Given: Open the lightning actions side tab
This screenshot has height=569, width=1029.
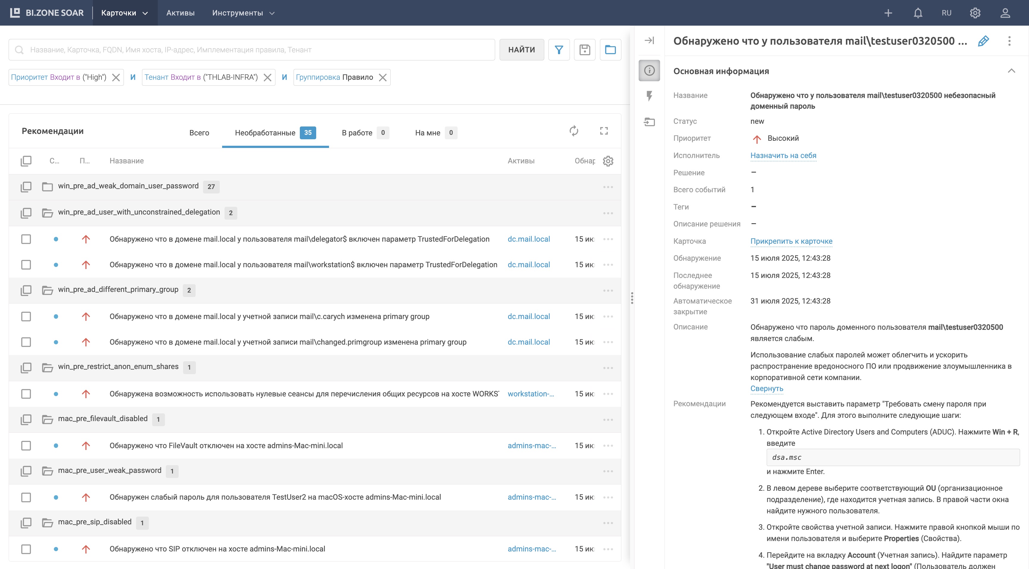Looking at the screenshot, I should coord(649,96).
